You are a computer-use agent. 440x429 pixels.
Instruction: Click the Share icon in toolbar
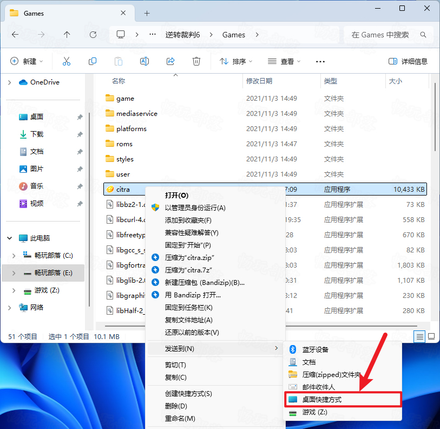click(170, 61)
